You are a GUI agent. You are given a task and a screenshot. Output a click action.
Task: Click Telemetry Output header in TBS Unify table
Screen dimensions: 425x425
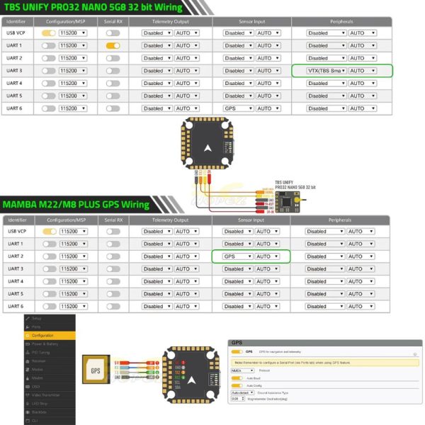click(x=171, y=22)
